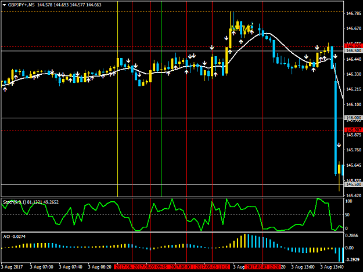The image size is (363, 272).
Task: Select the OHLC values 144.578 144.693 144.577 144.663
Action: pyautogui.click(x=69, y=5)
